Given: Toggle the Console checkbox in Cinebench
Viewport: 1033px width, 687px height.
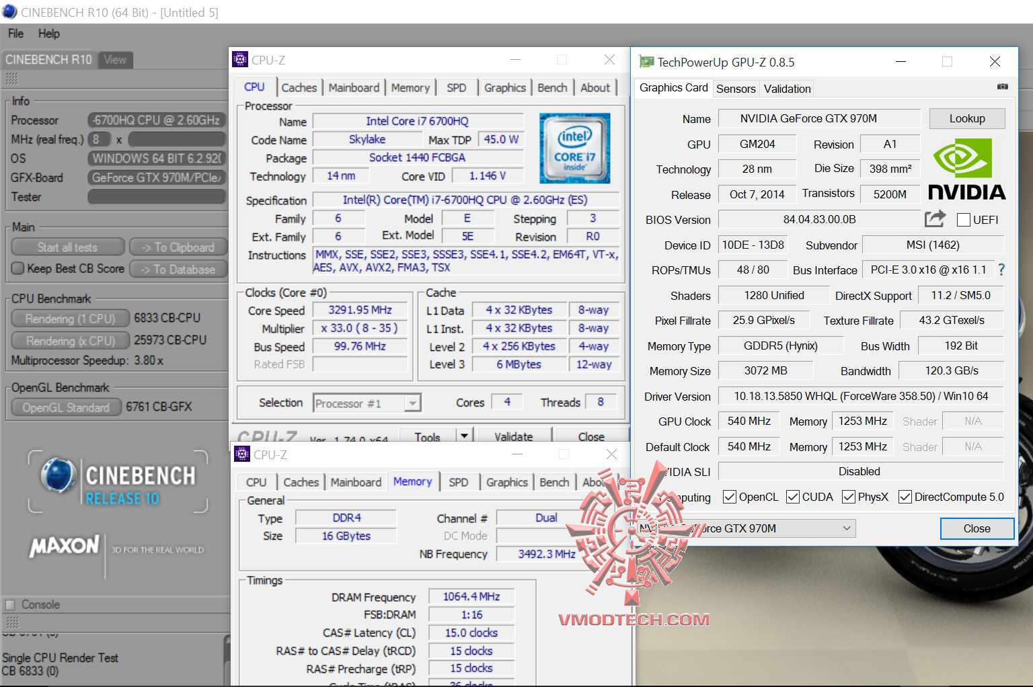Looking at the screenshot, I should (x=10, y=604).
